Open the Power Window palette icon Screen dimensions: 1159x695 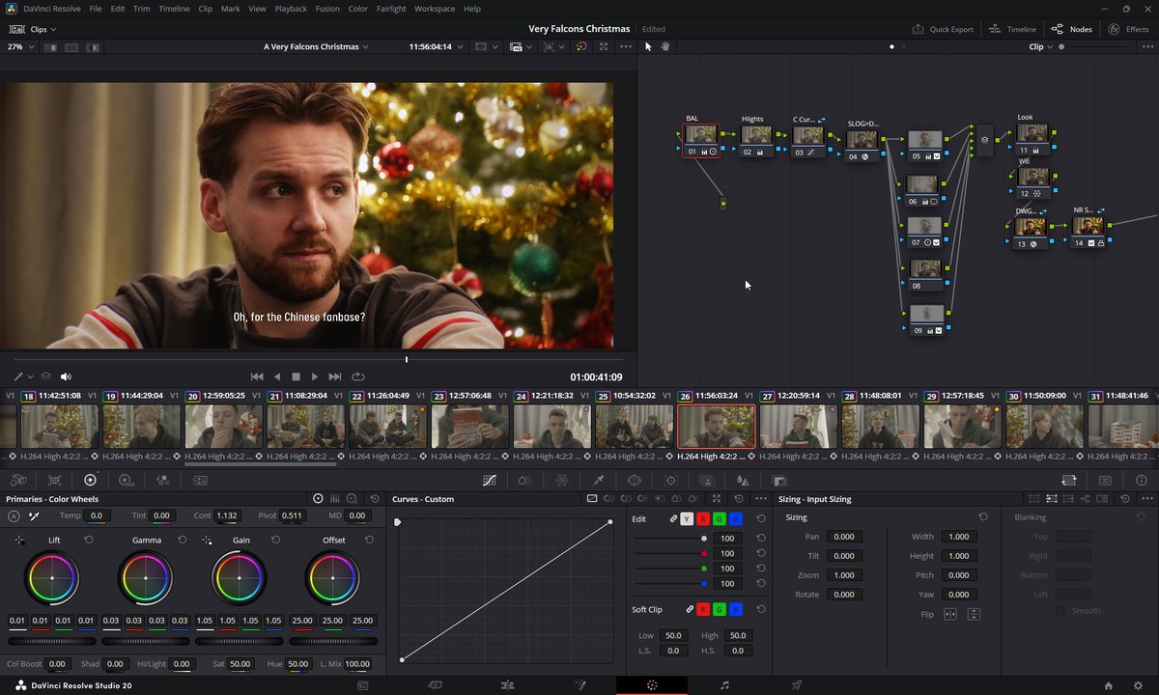pos(634,480)
